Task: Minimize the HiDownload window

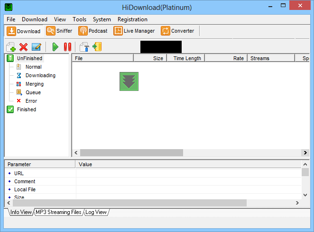Action: [x=270, y=6]
